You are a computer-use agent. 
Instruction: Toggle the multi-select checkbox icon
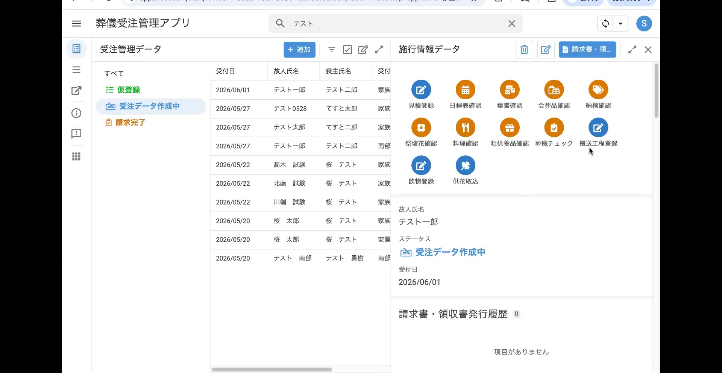(347, 50)
